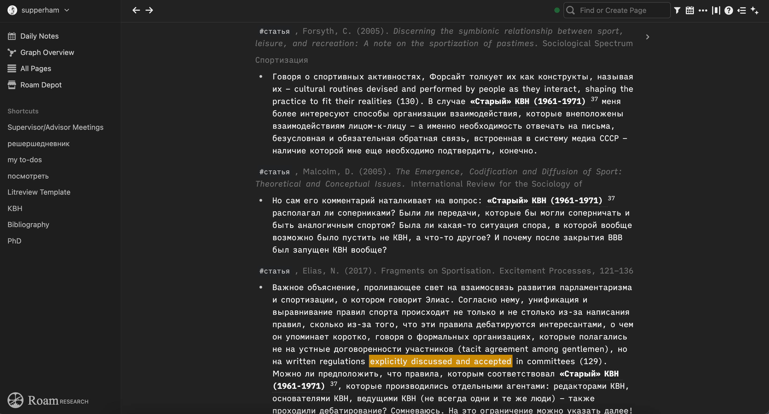Toggle the column width layout icon
This screenshot has height=414, width=769.
[716, 10]
